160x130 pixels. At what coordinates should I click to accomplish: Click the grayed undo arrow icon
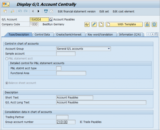20,11
